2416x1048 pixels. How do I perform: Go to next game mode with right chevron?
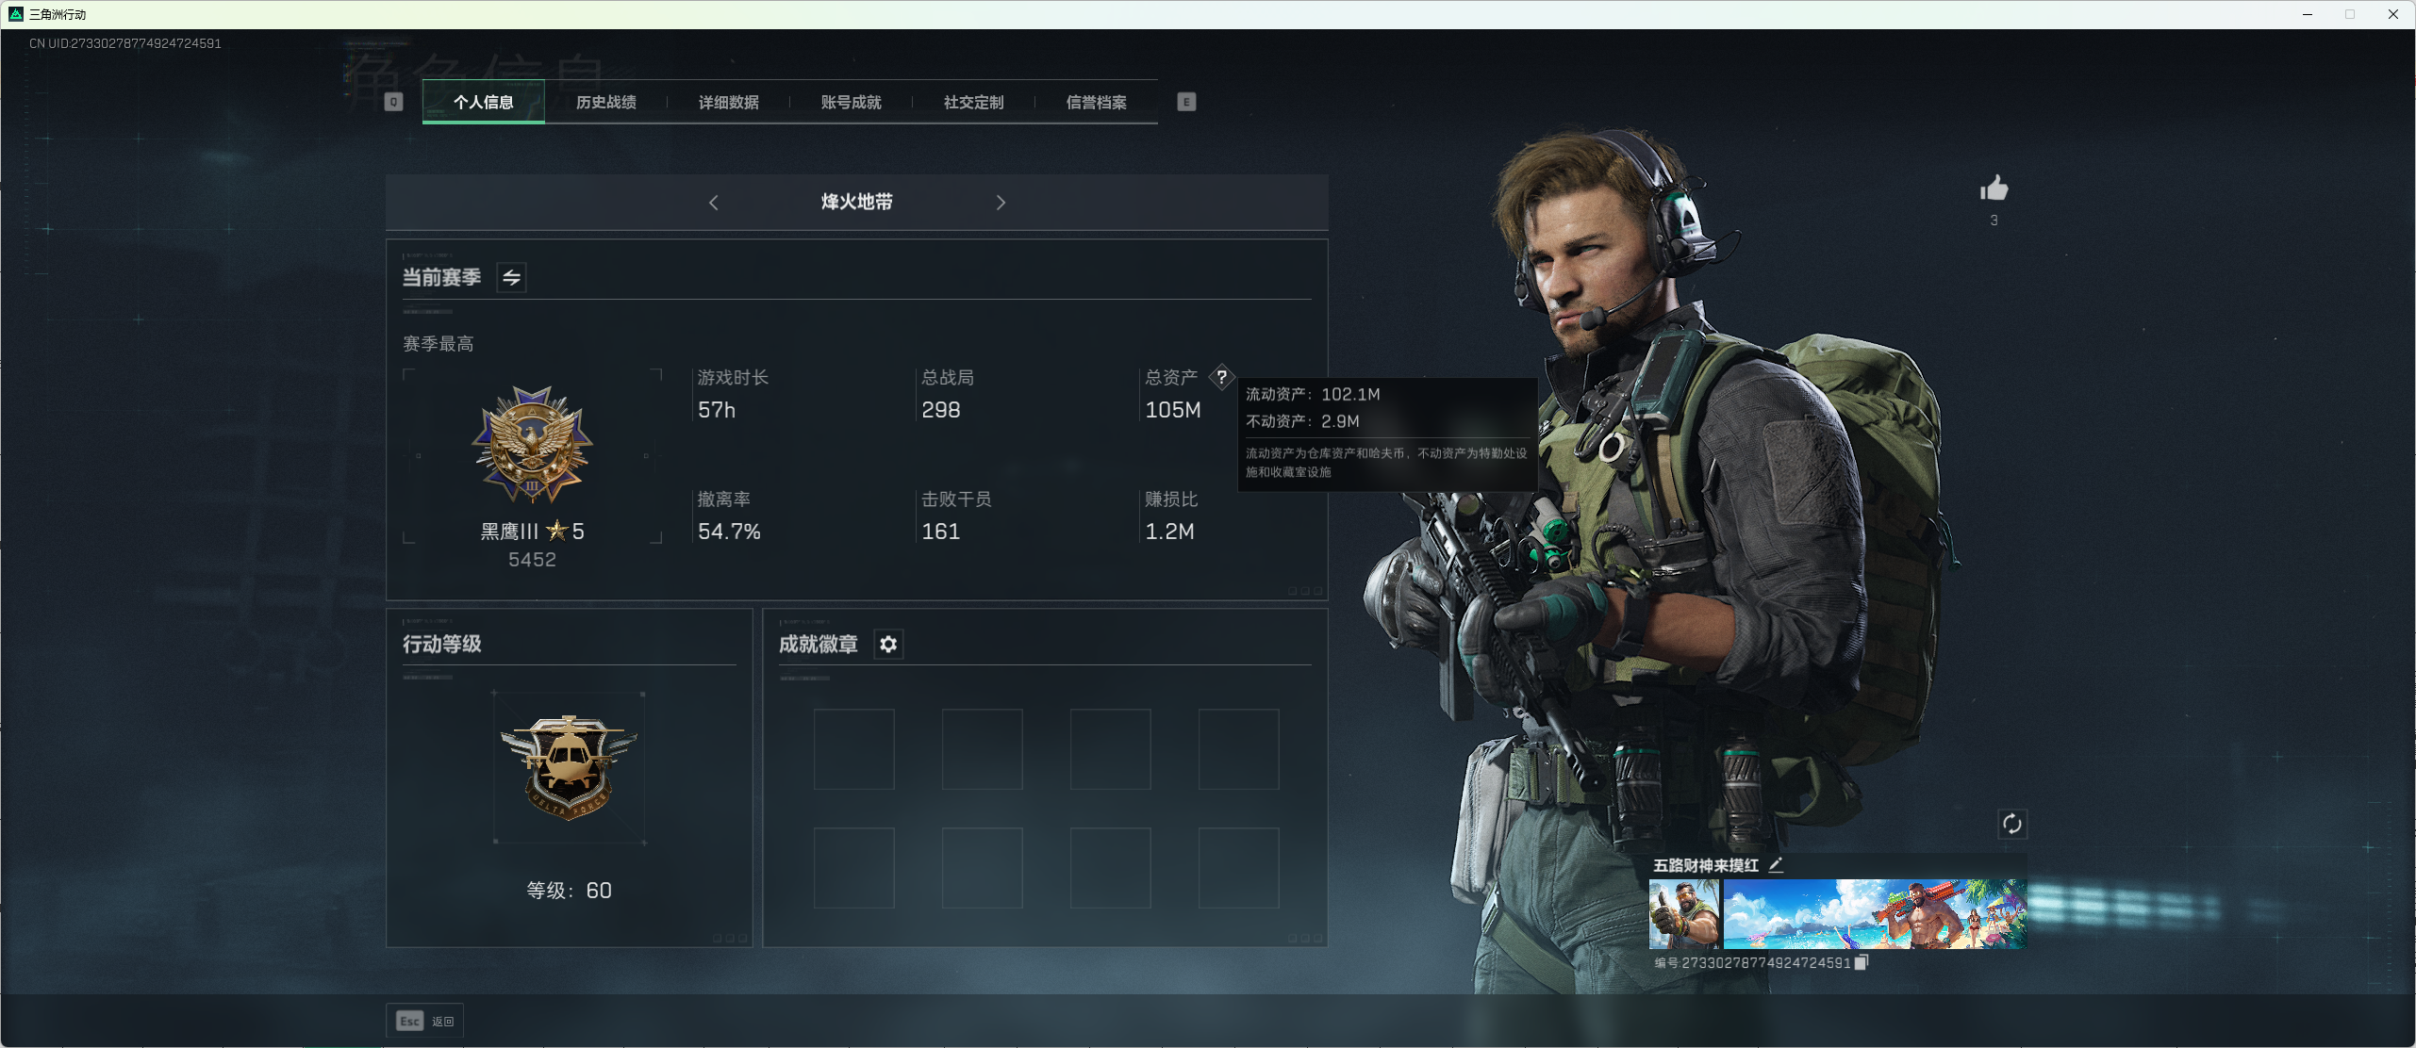coord(1001,203)
